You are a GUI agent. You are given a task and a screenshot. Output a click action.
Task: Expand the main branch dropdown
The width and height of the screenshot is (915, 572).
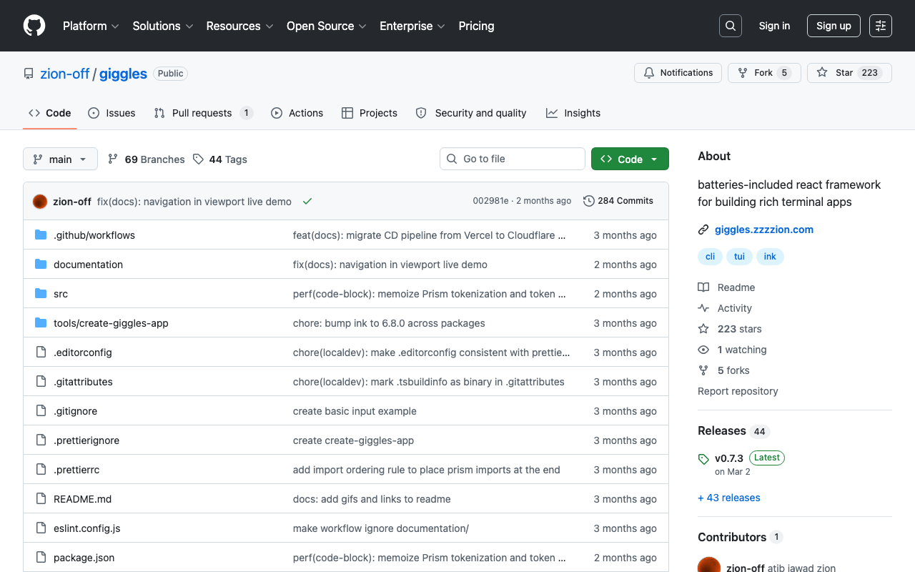pos(60,159)
